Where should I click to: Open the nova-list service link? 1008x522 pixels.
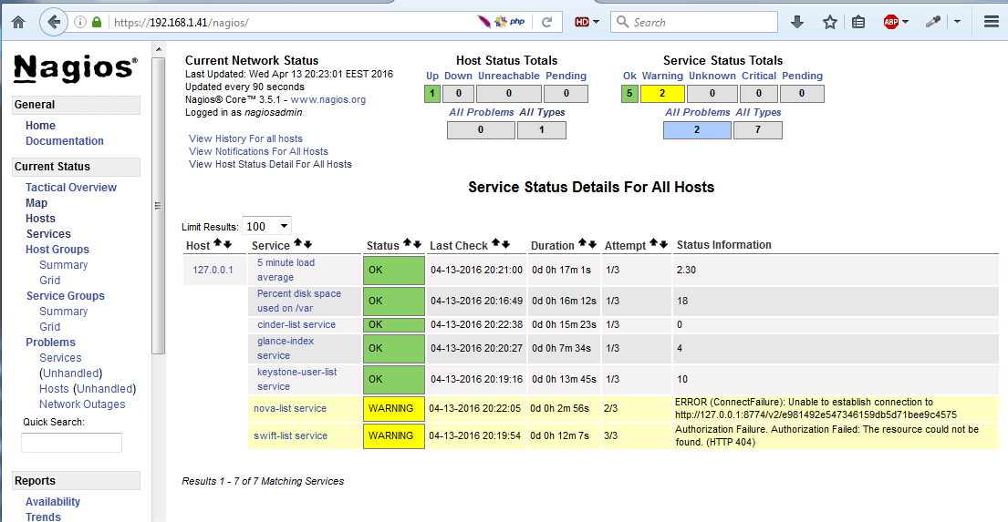290,408
